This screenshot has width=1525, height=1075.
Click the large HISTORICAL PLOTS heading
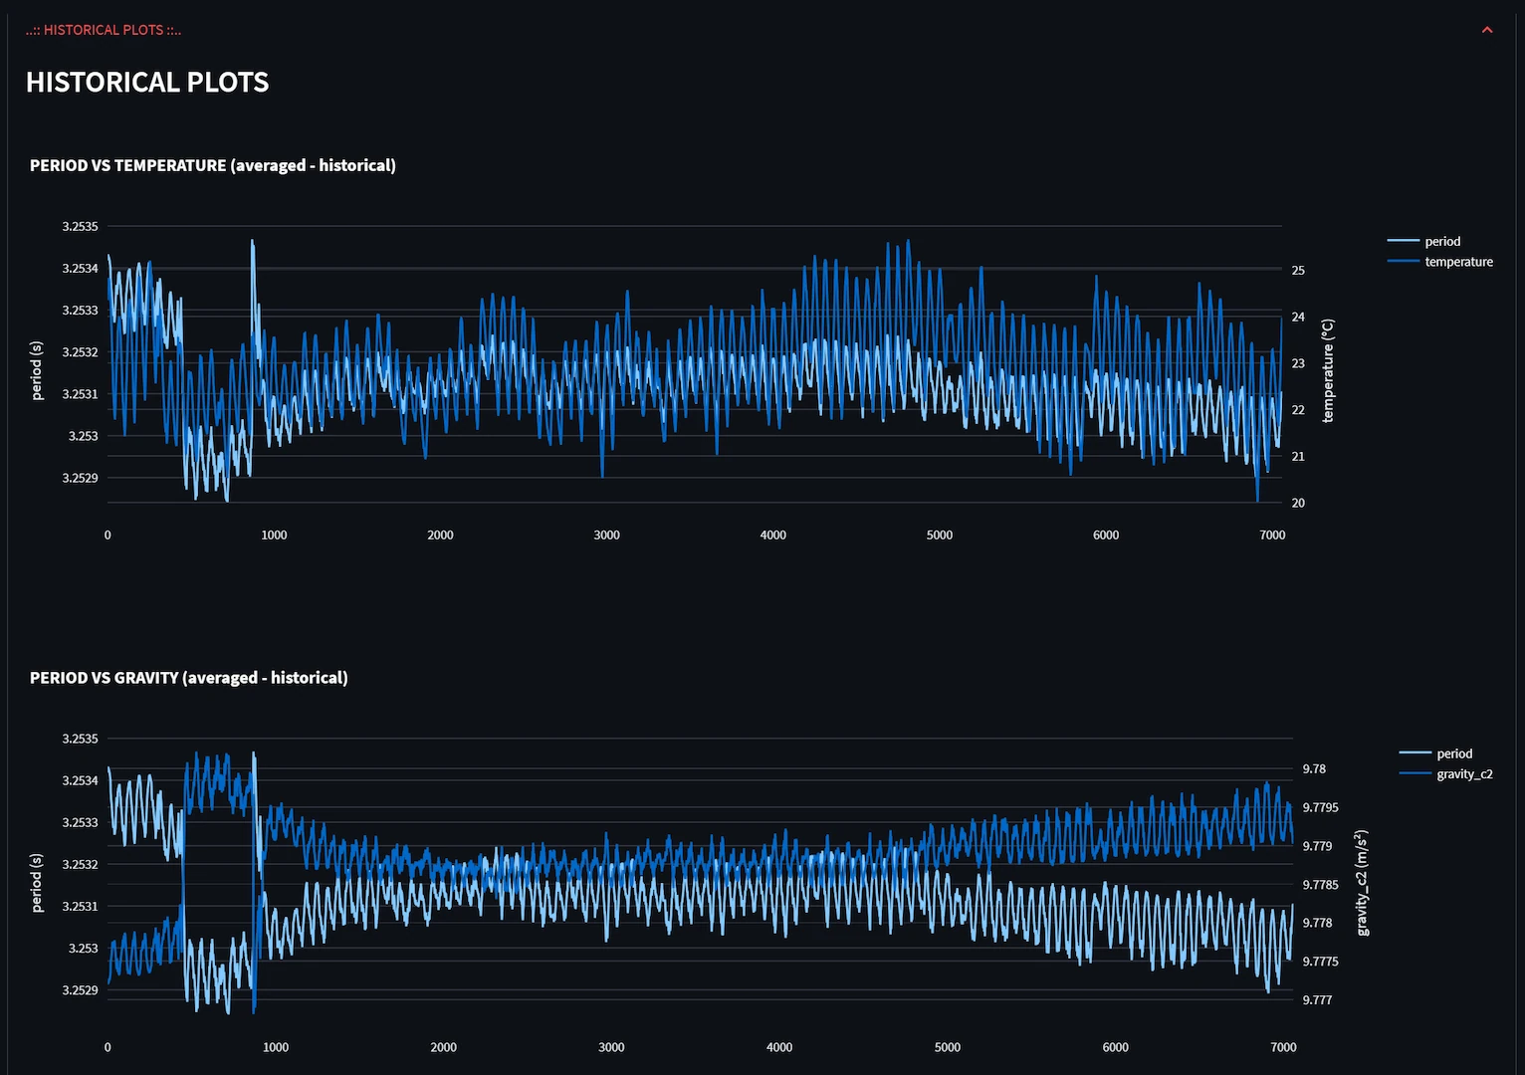tap(147, 82)
